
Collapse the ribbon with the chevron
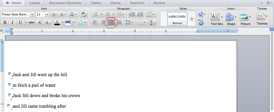point(262,3)
